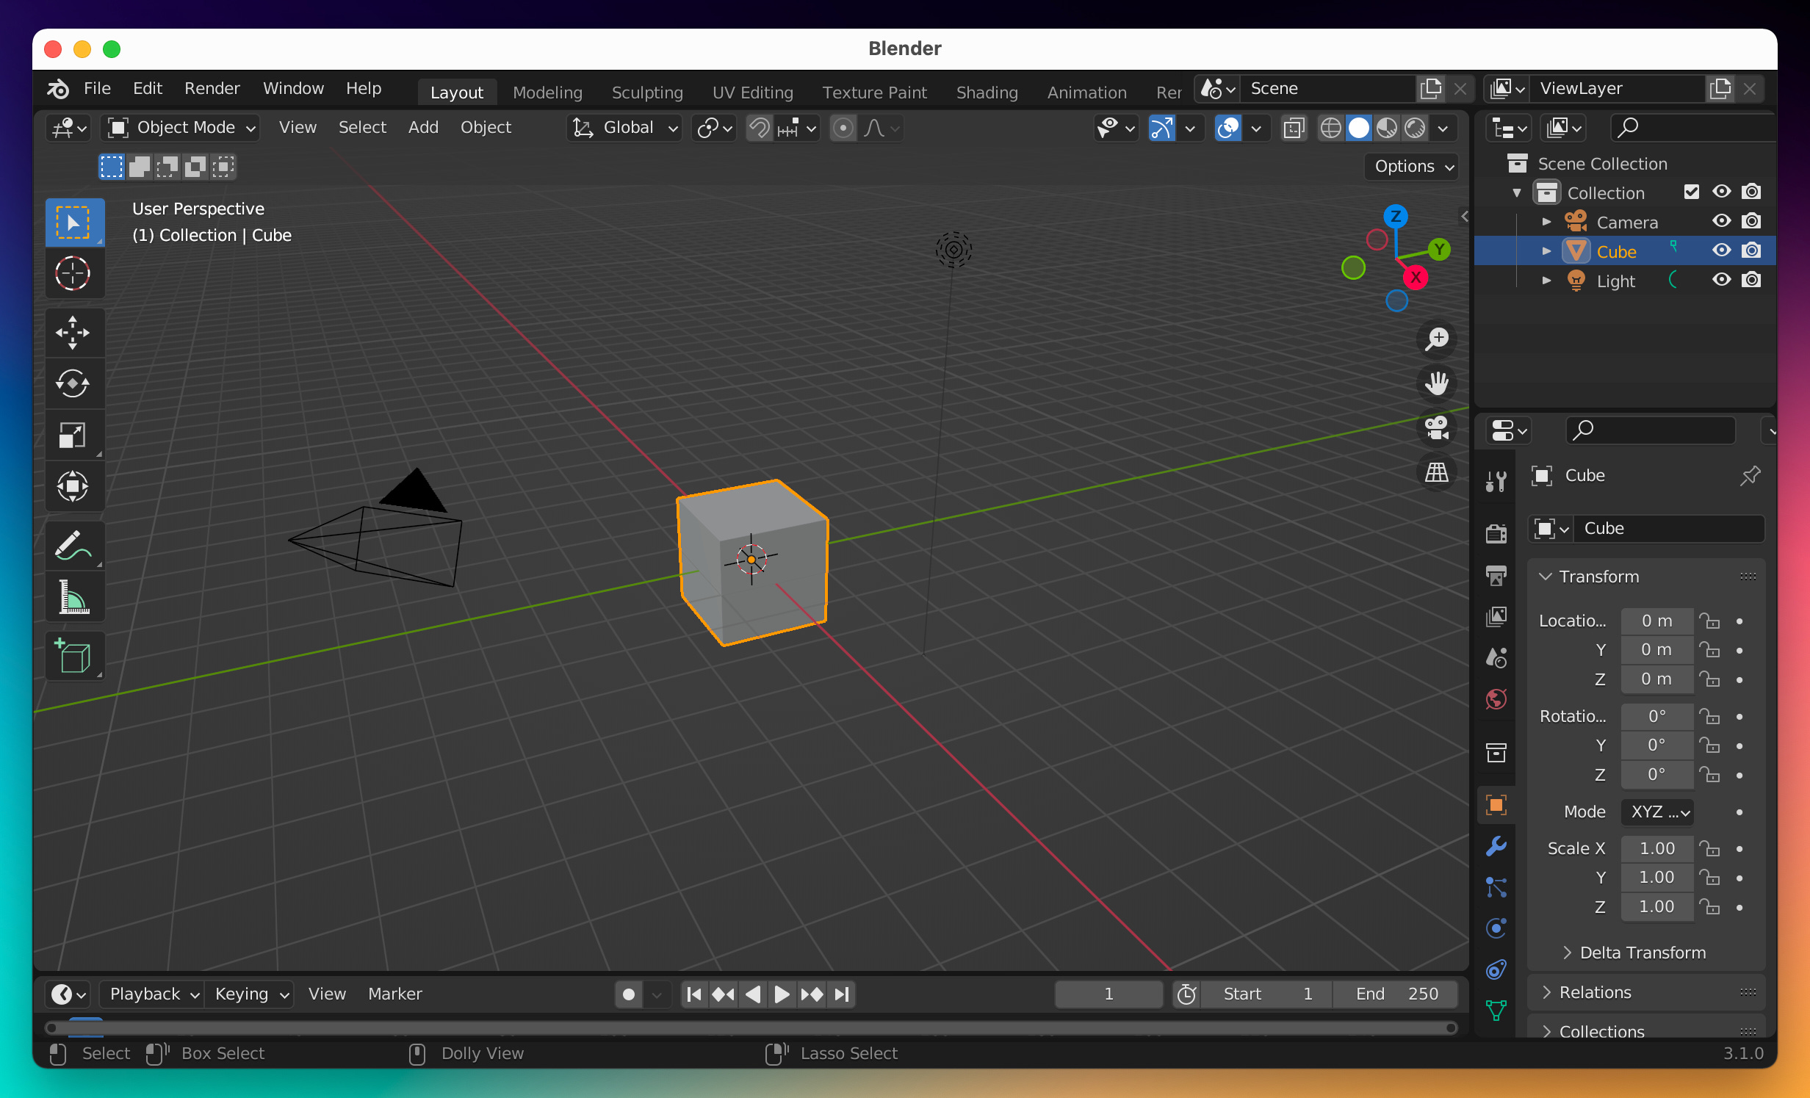Open the Object Mode dropdown
The height and width of the screenshot is (1098, 1810).
(x=182, y=128)
